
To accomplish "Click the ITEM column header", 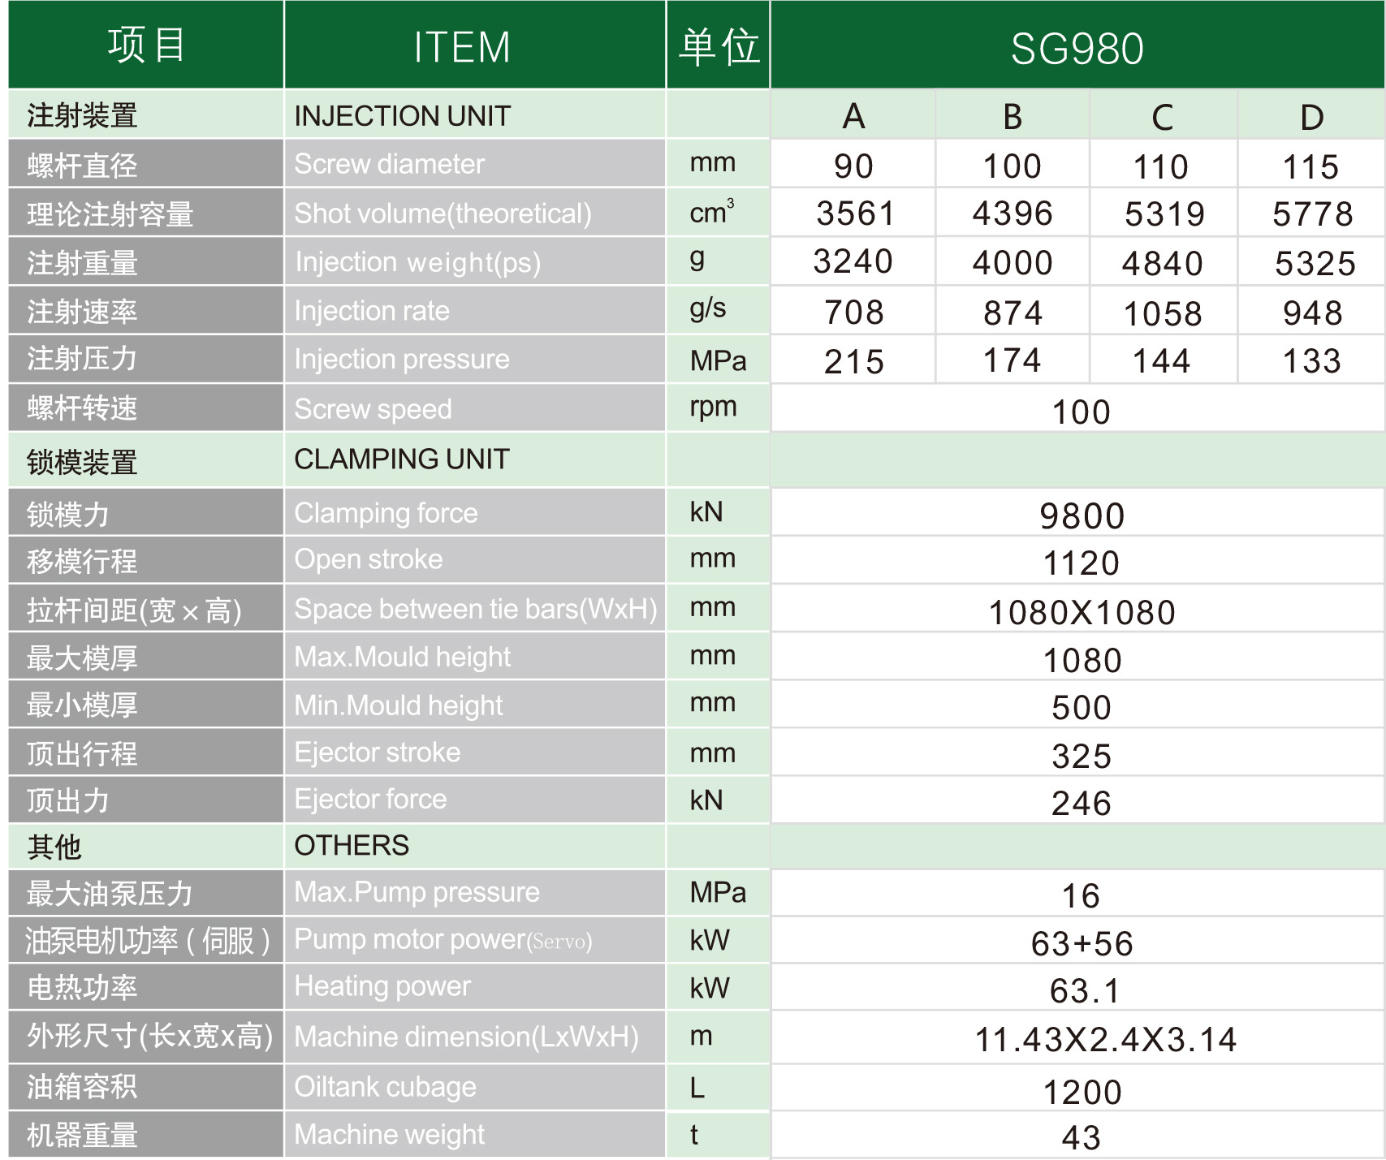I will point(460,45).
